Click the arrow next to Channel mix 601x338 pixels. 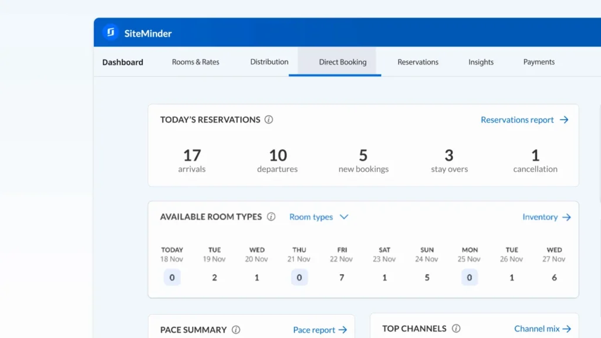[x=566, y=329]
